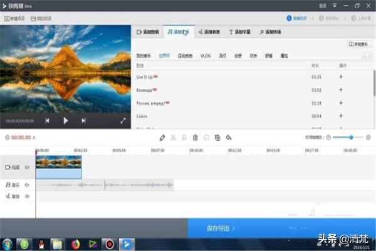This screenshot has height=251, width=376.
Task: Click the 00:05.00 mark on timeline ruler
Action: 119,151
